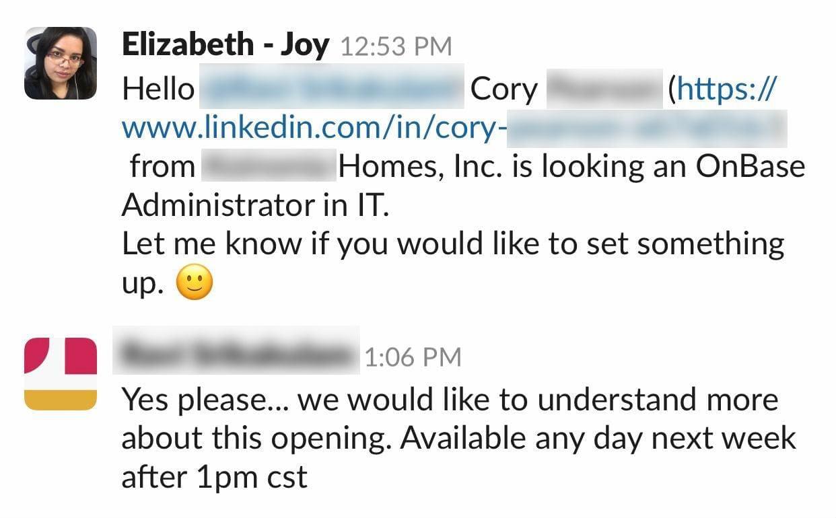Click the "after 1pm cst" text
This screenshot has width=836, height=518.
click(x=214, y=478)
